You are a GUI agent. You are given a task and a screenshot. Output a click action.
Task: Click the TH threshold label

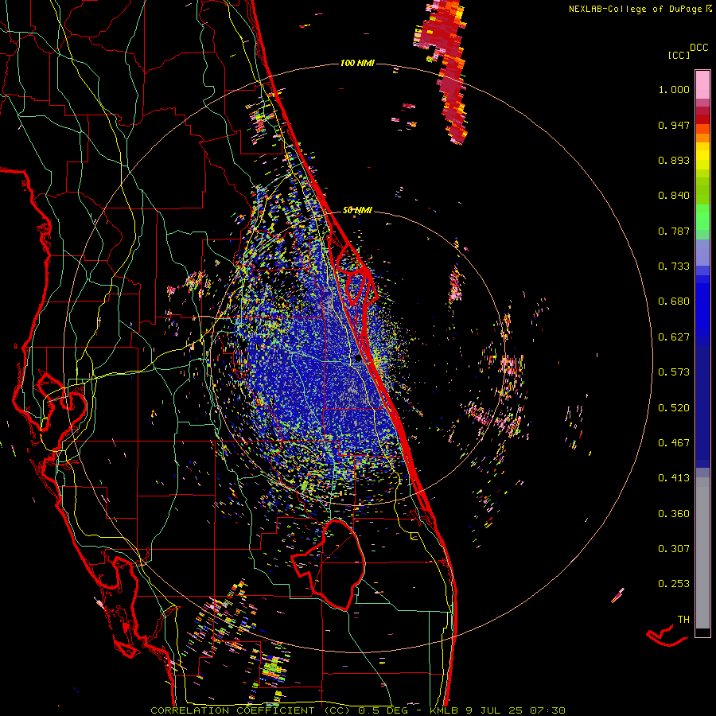(x=683, y=620)
